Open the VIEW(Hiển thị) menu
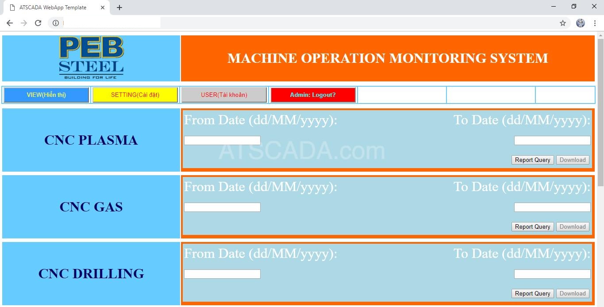604x307 pixels. point(46,95)
